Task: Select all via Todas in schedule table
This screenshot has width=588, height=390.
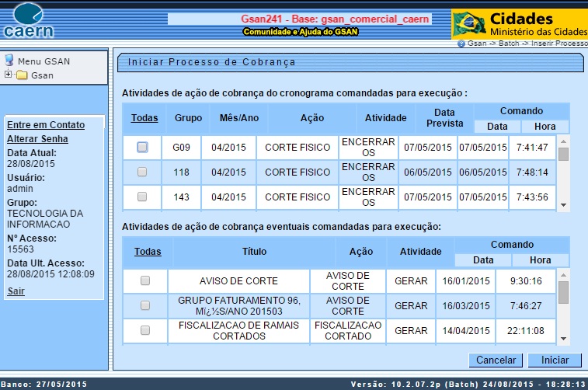Action: [x=144, y=118]
